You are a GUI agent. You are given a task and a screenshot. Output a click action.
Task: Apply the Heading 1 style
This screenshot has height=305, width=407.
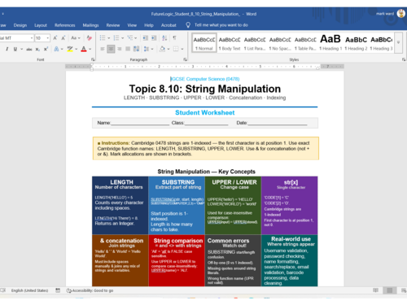[330, 42]
